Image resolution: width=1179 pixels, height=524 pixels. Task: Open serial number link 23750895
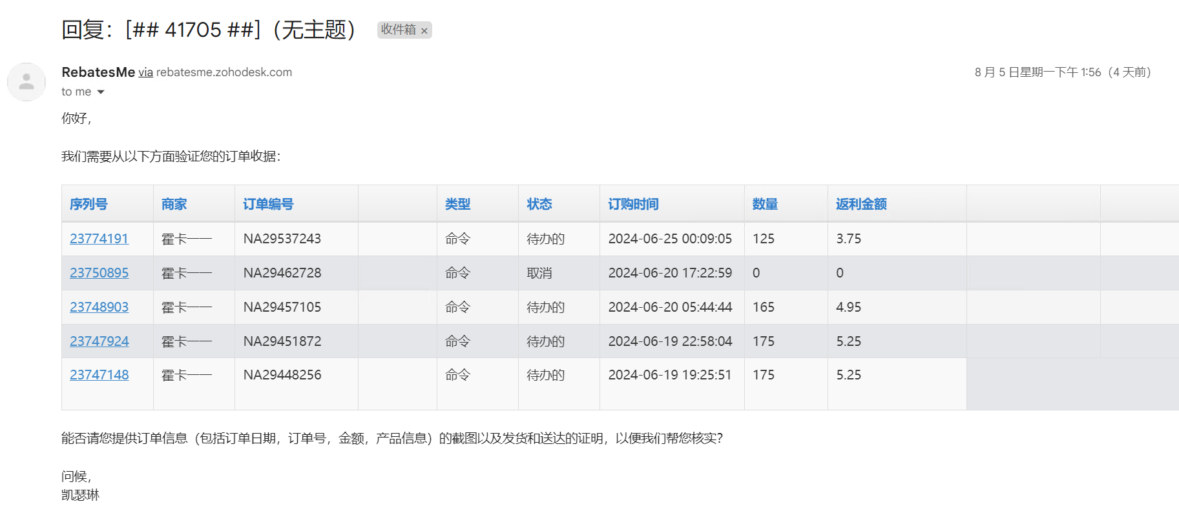(99, 273)
